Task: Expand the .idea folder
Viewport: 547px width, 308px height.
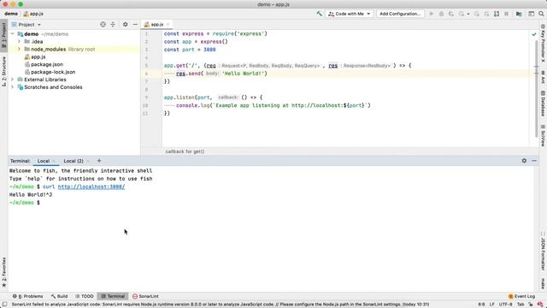Action: 19,42
